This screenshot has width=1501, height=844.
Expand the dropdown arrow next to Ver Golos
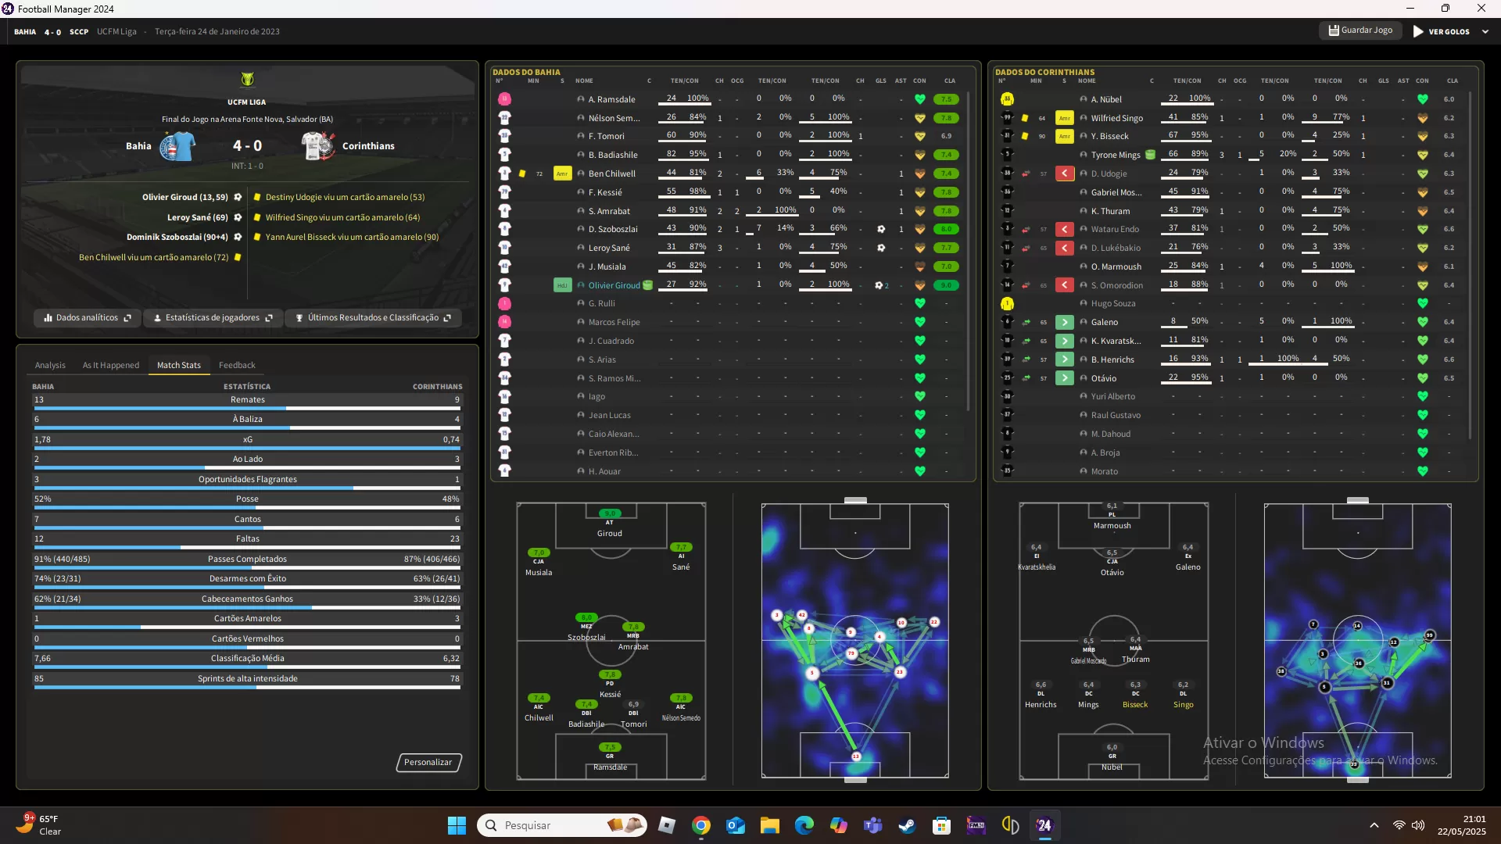tap(1485, 32)
